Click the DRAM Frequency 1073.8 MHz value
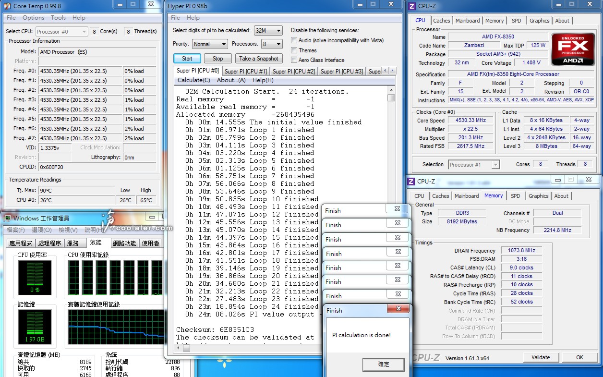The height and width of the screenshot is (377, 603). [x=521, y=251]
